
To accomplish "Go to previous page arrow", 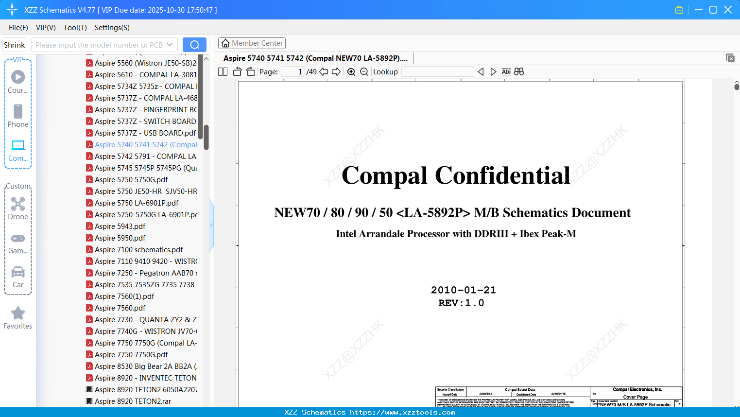I will tap(324, 71).
